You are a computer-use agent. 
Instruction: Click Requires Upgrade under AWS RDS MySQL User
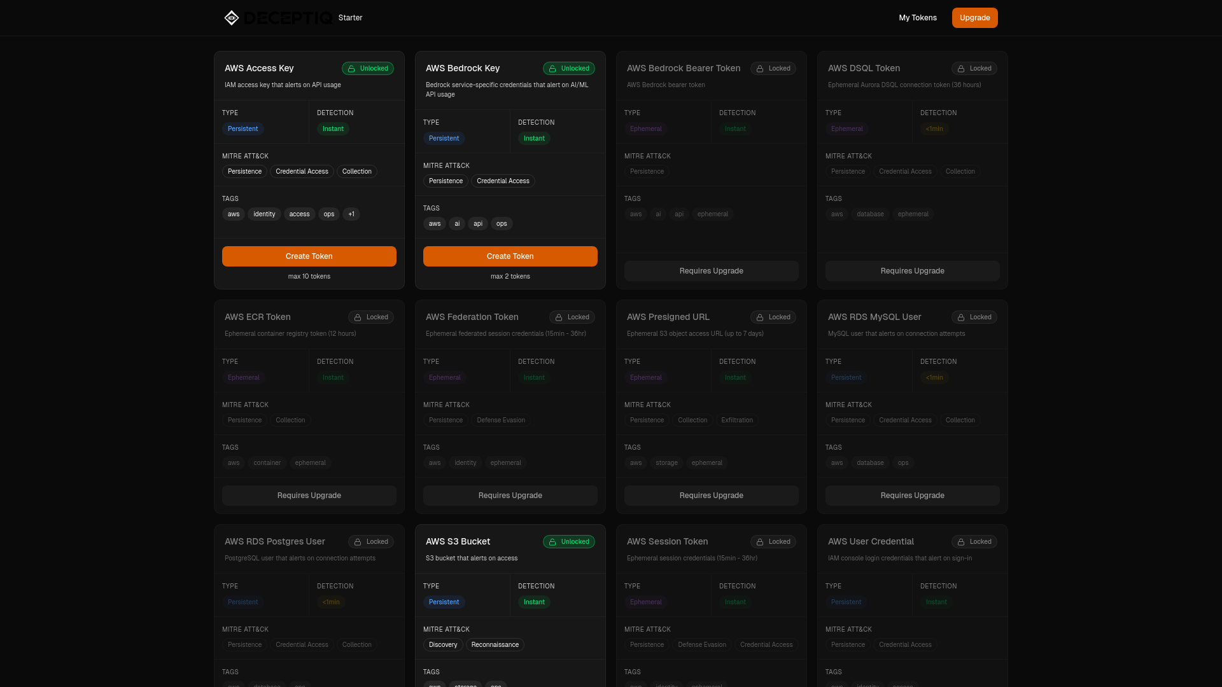coord(912,496)
